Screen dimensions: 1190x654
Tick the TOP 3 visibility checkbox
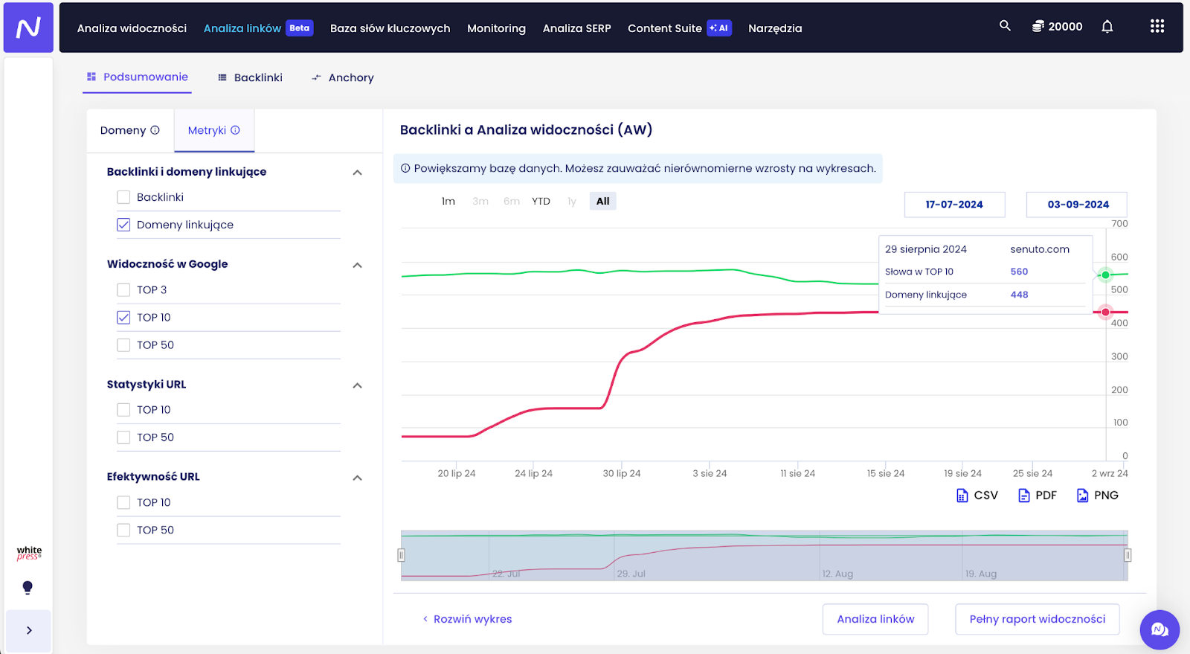point(123,290)
